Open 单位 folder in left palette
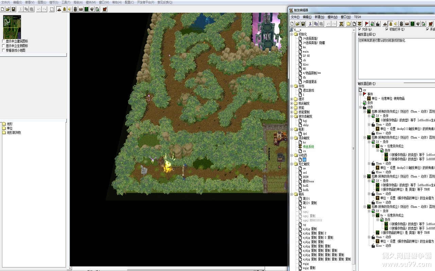This screenshot has width=435, height=271. click(10, 128)
